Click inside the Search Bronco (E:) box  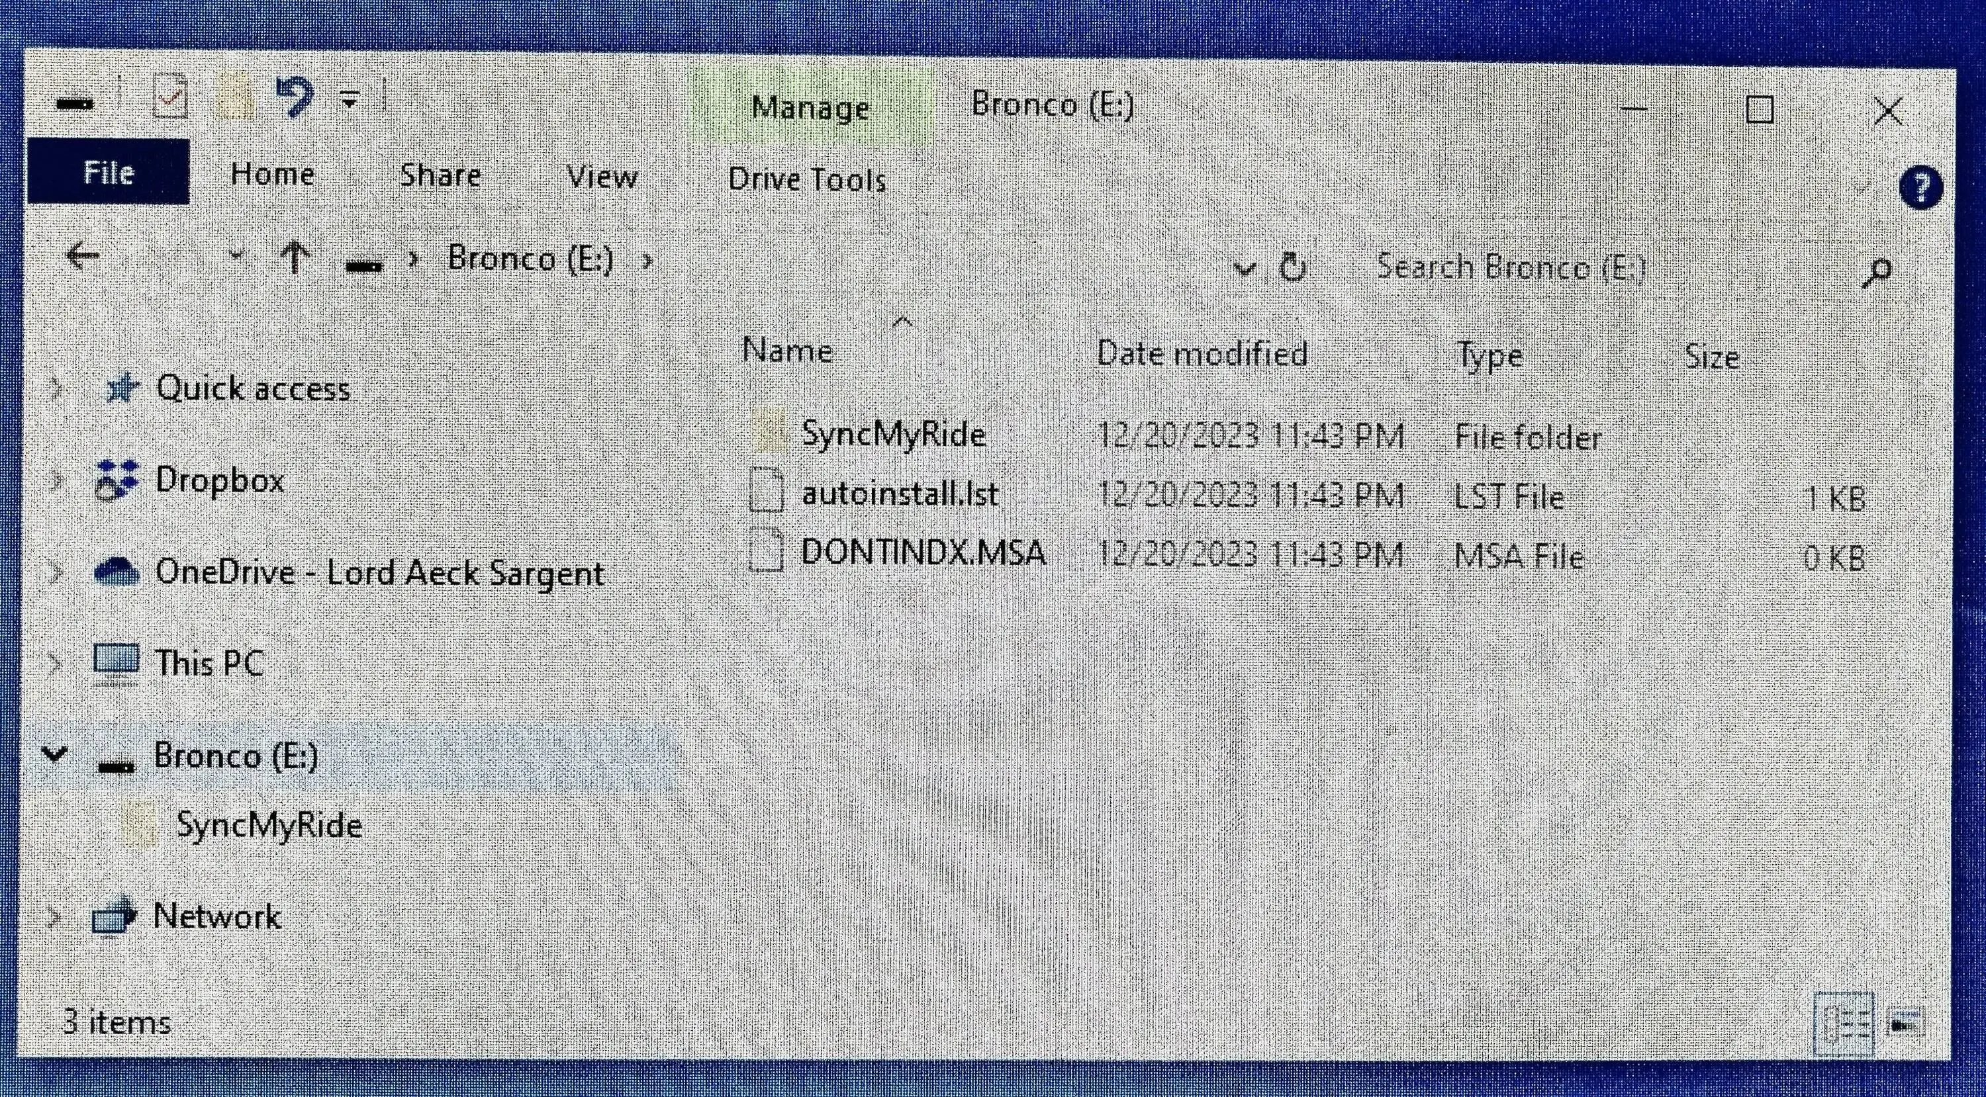pos(1542,268)
